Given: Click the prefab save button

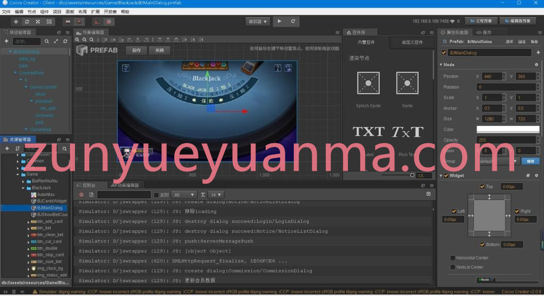Looking at the screenshot, I should pos(137,50).
